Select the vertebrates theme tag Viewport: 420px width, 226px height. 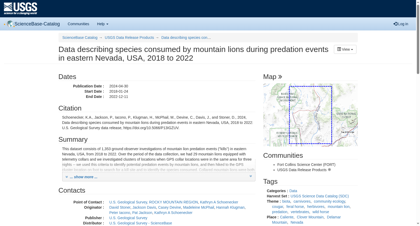pyautogui.click(x=300, y=212)
